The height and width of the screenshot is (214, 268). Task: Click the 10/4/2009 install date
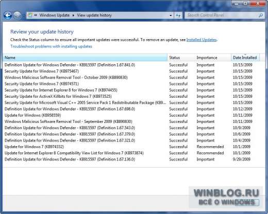241,140
